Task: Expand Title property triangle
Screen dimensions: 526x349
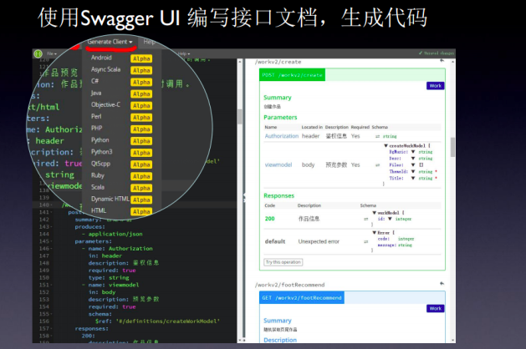Action: (413, 178)
